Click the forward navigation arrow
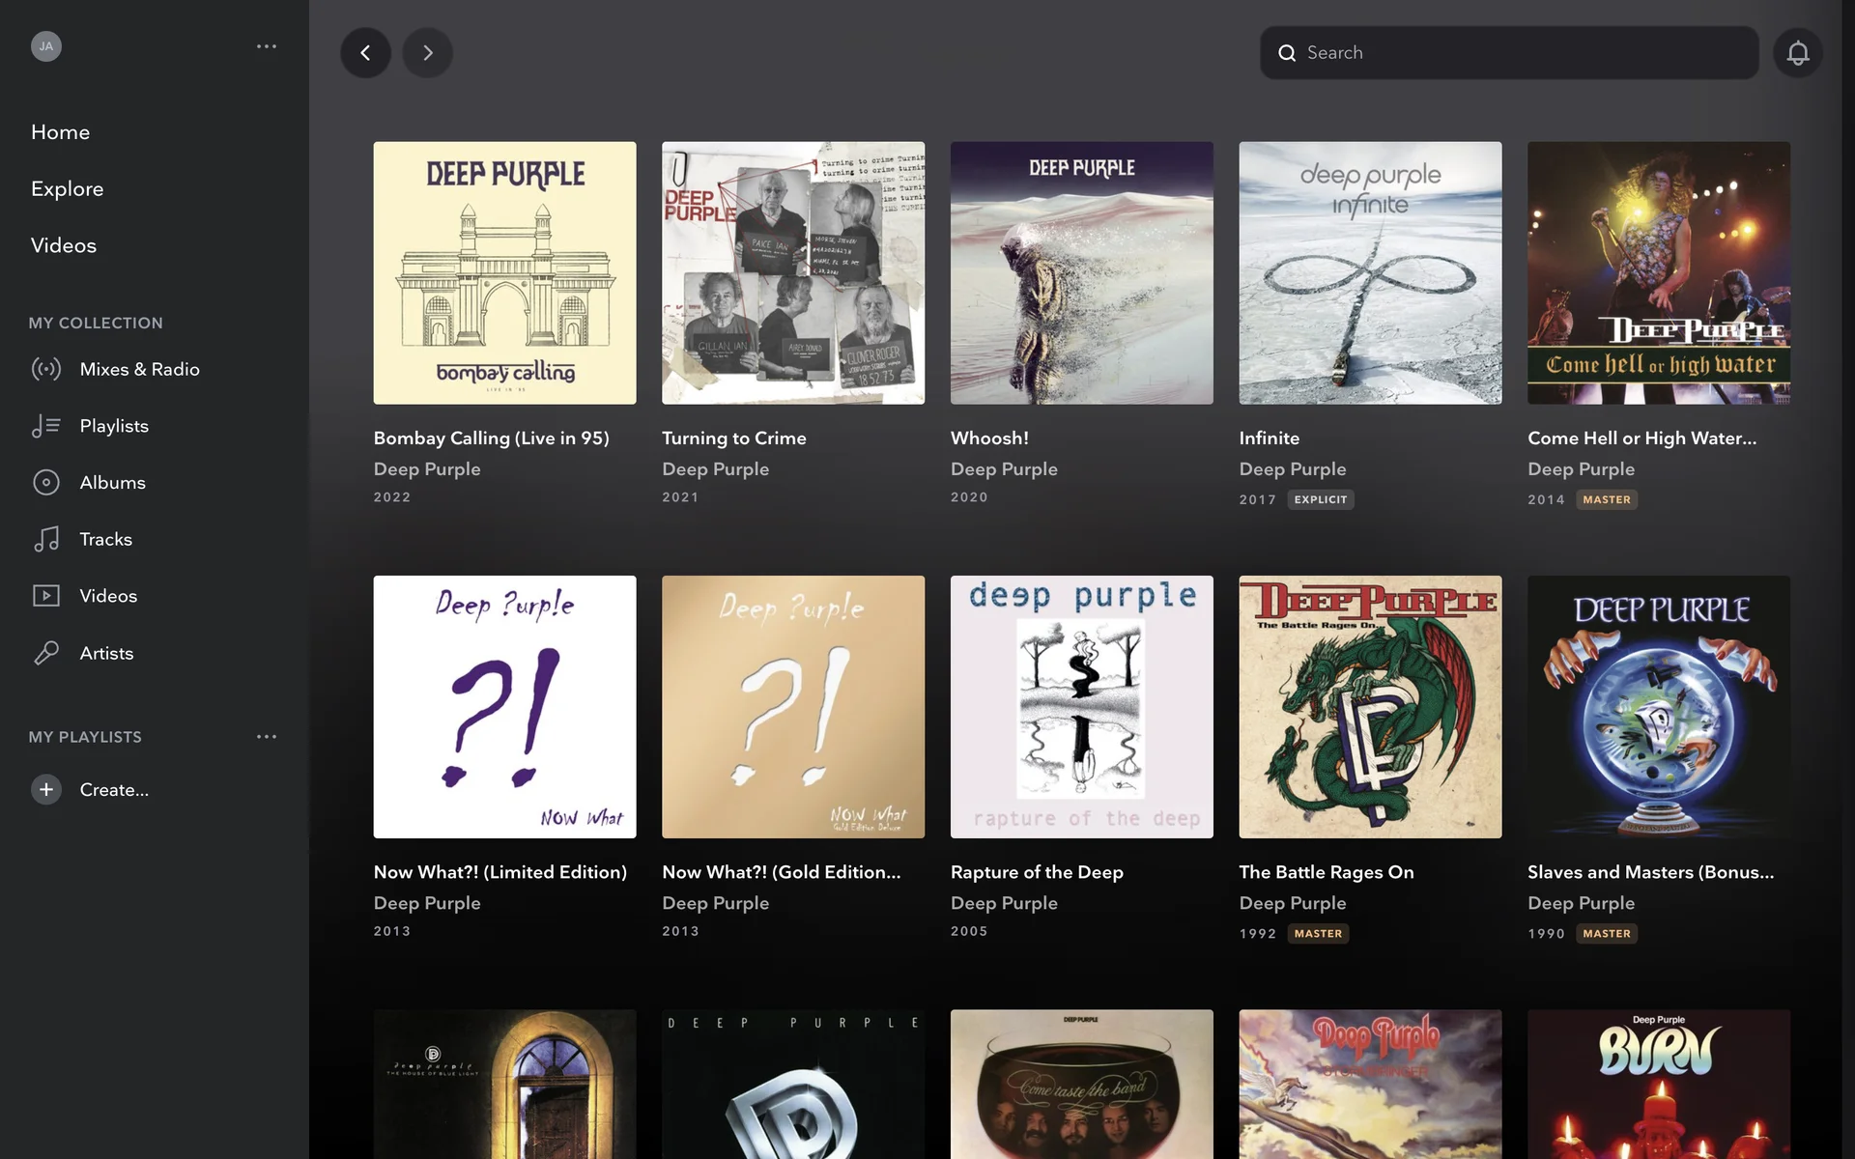Screen dimensions: 1855x1159 click(x=427, y=53)
